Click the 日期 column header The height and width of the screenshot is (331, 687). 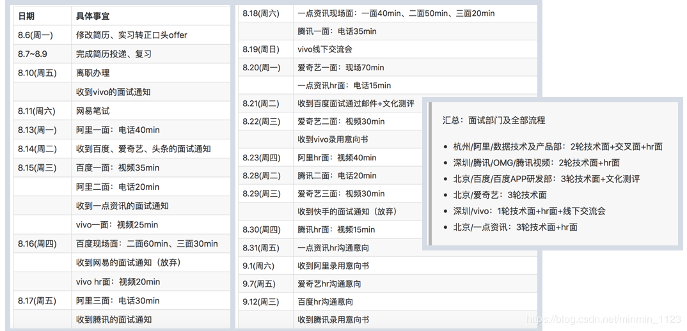point(42,16)
